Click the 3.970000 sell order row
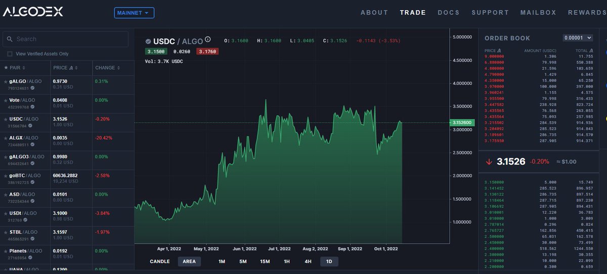This screenshot has width=607, height=274. [540, 87]
